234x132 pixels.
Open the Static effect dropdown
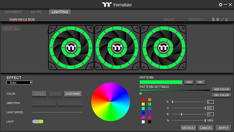point(19,83)
